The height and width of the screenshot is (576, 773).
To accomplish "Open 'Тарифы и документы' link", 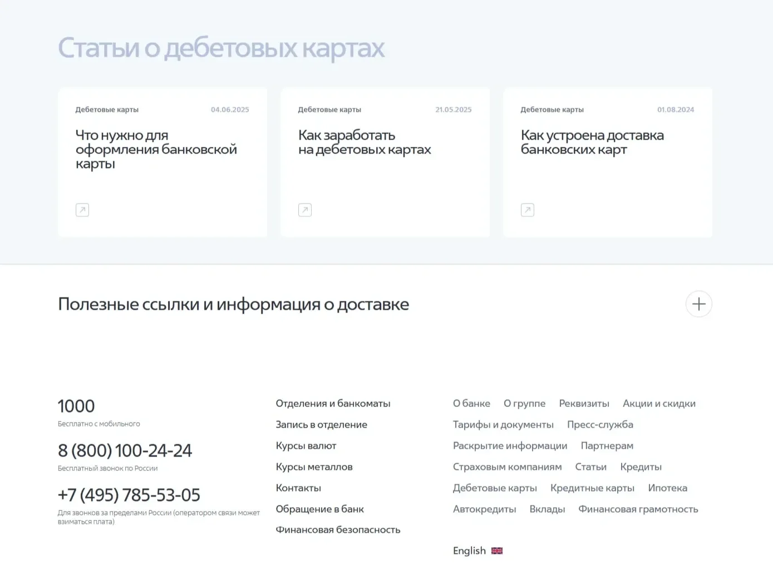I will point(503,425).
